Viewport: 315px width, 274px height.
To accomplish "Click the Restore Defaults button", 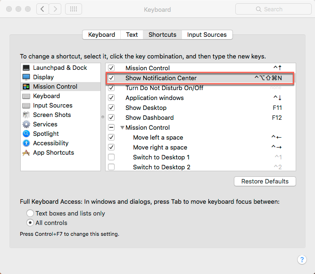I will pyautogui.click(x=265, y=182).
